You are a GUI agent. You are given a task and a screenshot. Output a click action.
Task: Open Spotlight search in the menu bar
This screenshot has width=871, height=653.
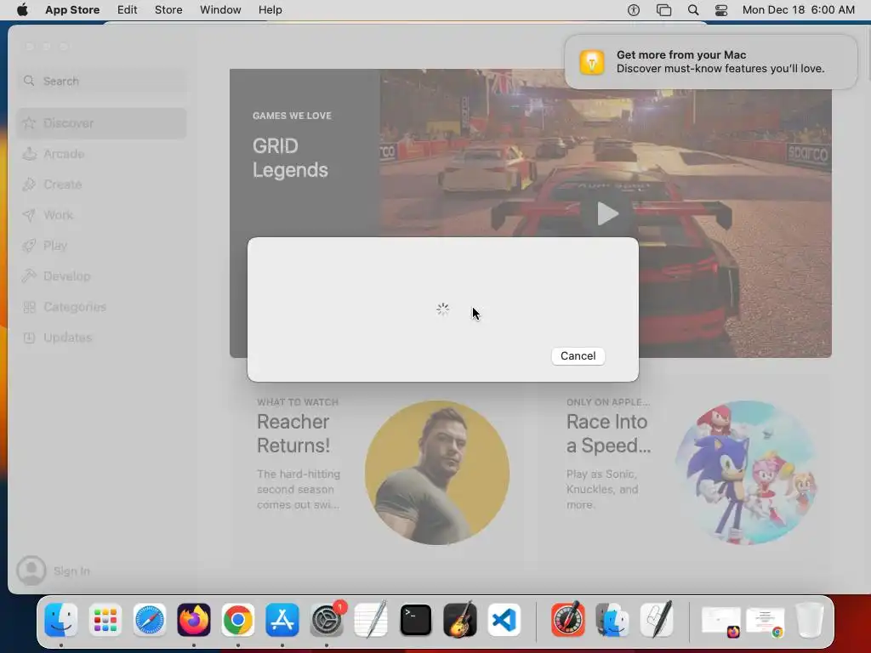tap(693, 10)
